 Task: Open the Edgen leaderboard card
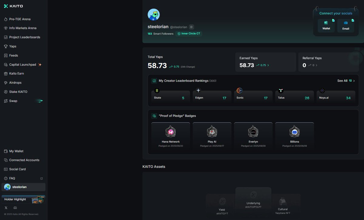pos(212,97)
